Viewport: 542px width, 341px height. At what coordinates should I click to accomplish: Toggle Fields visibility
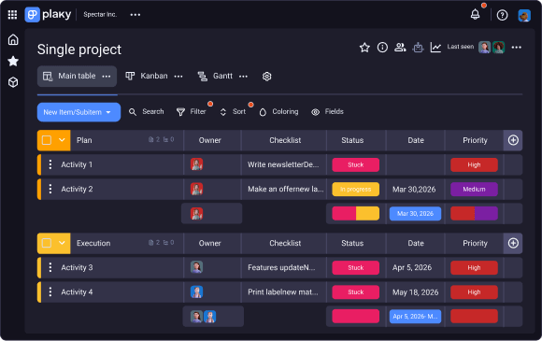(x=327, y=111)
